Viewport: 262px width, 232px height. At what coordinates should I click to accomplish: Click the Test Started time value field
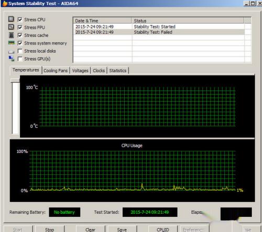pos(150,212)
